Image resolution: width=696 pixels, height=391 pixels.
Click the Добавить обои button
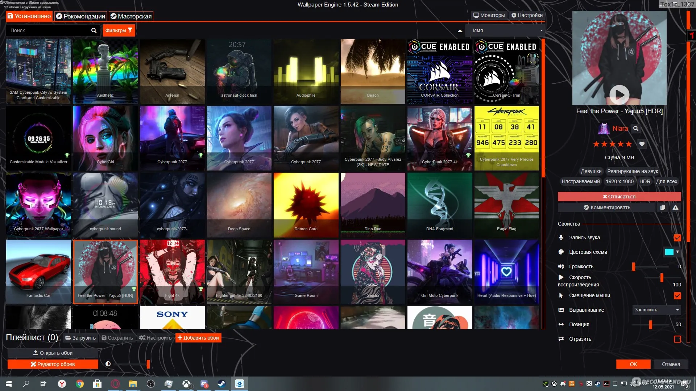[198, 338]
